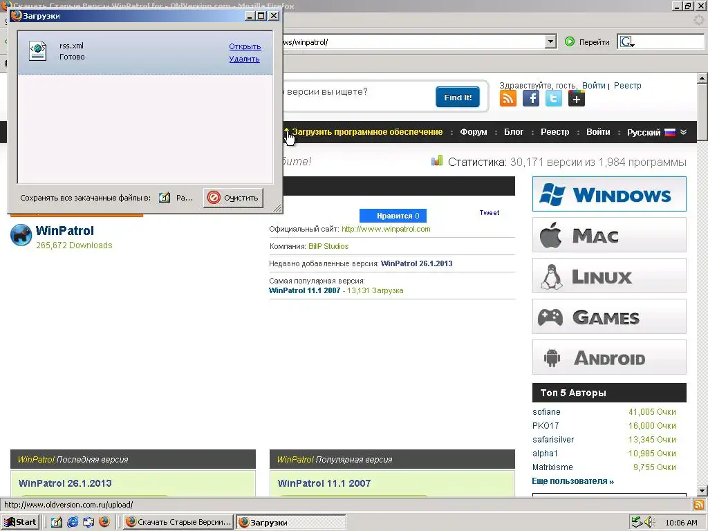Image resolution: width=708 pixels, height=531 pixels.
Task: Open the WinPatrol 26.1.2013 recently added link
Action: pyautogui.click(x=417, y=263)
